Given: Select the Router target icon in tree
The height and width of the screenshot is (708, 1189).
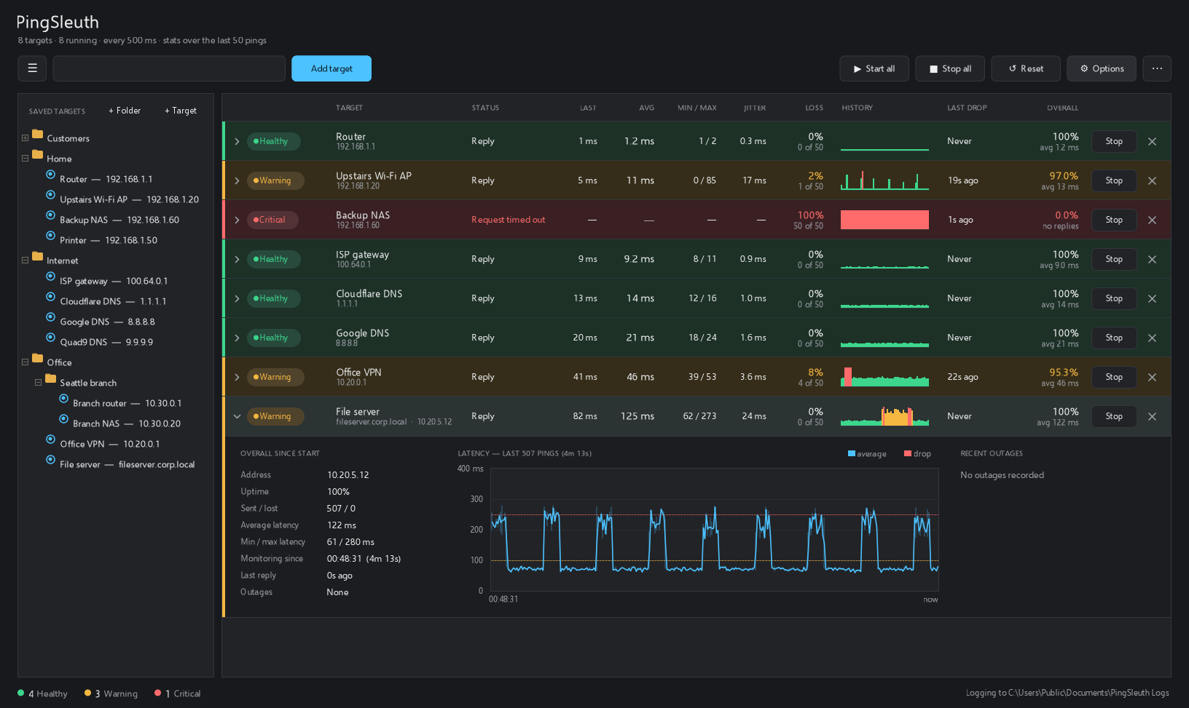Looking at the screenshot, I should [50, 175].
